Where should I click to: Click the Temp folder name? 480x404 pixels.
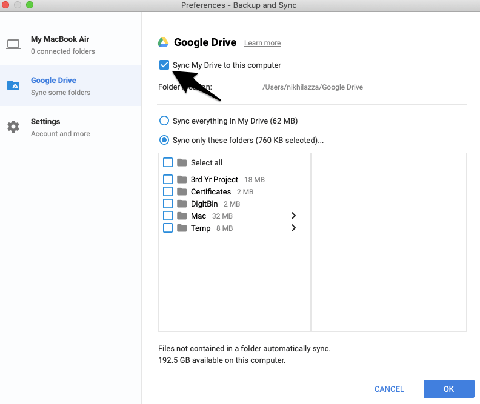201,228
